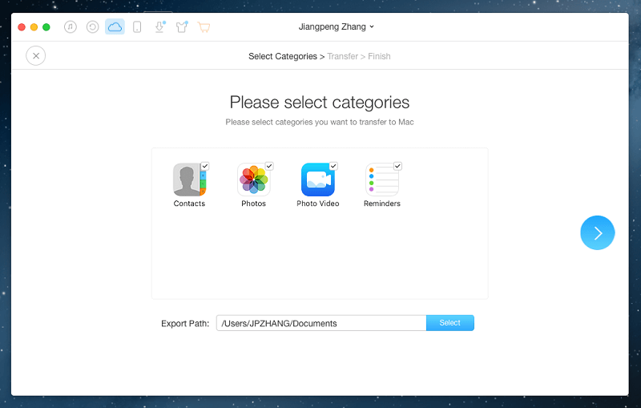This screenshot has width=641, height=408.
Task: Click the Contacts label text
Action: click(x=189, y=204)
